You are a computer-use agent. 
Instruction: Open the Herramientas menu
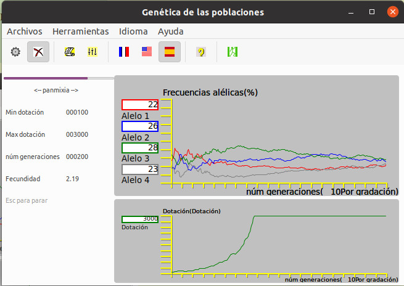(81, 31)
